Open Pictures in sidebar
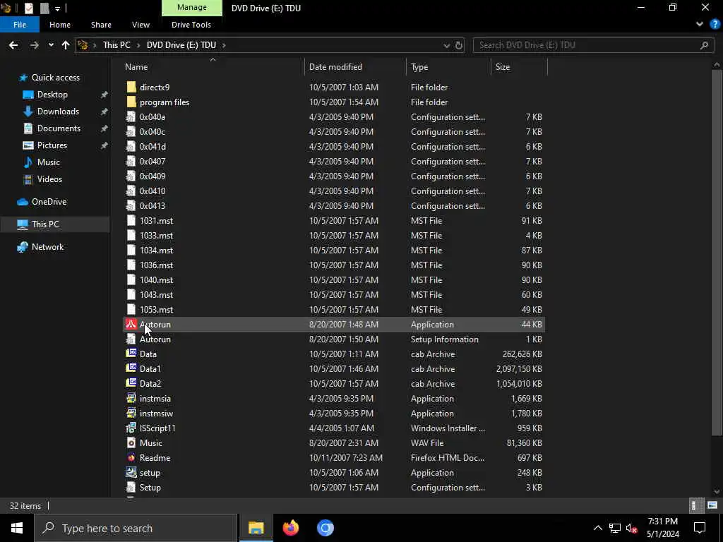723x542 pixels. coord(52,145)
